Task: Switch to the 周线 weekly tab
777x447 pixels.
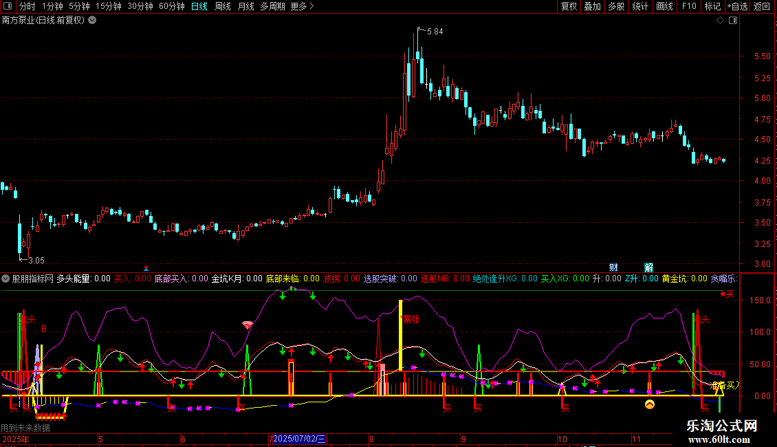Action: [x=223, y=6]
